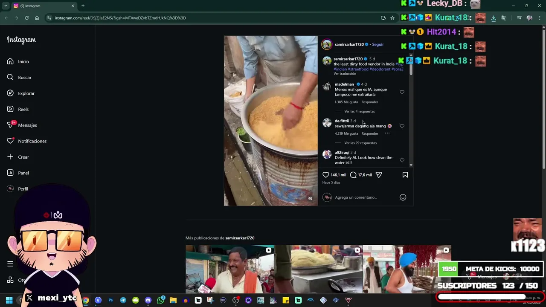This screenshot has width=546, height=307.
Task: Close the Instagram tab
Action: (73, 6)
